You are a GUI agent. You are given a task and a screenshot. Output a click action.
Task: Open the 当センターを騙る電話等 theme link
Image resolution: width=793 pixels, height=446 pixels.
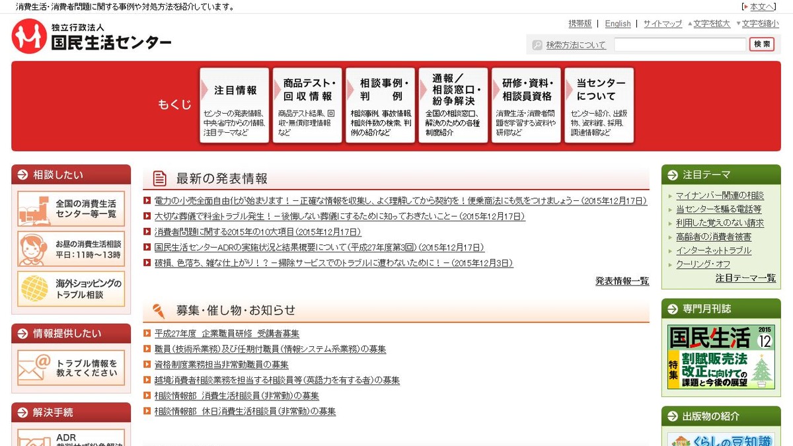[718, 209]
